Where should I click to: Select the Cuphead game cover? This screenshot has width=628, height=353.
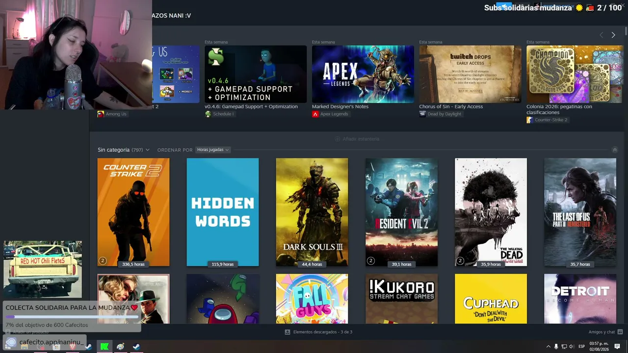(491, 299)
